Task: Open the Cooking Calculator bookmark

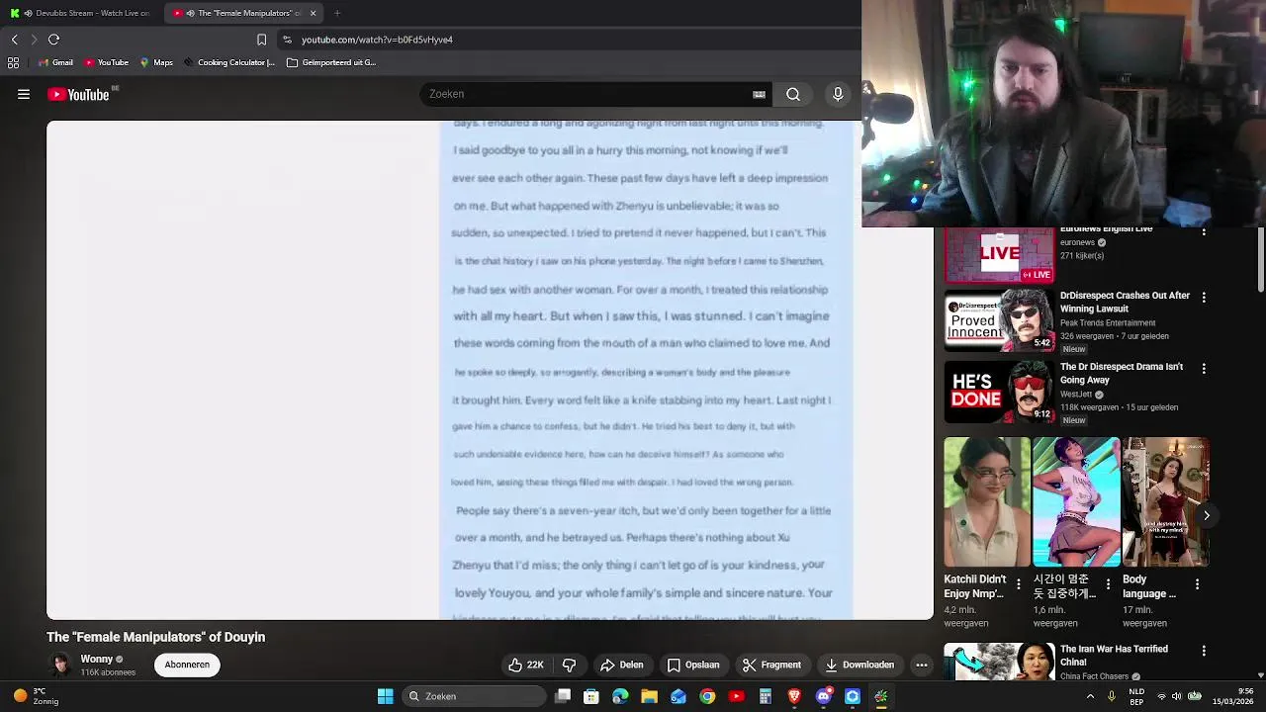Action: (229, 62)
